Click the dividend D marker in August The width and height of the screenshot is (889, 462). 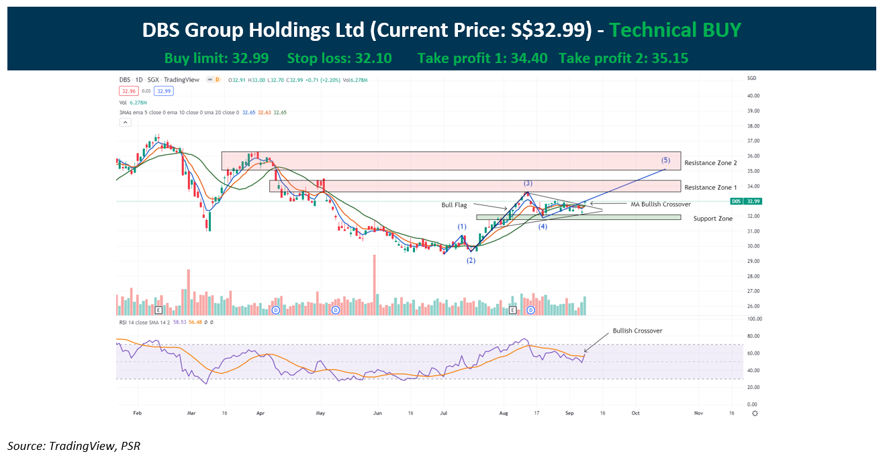pyautogui.click(x=530, y=310)
